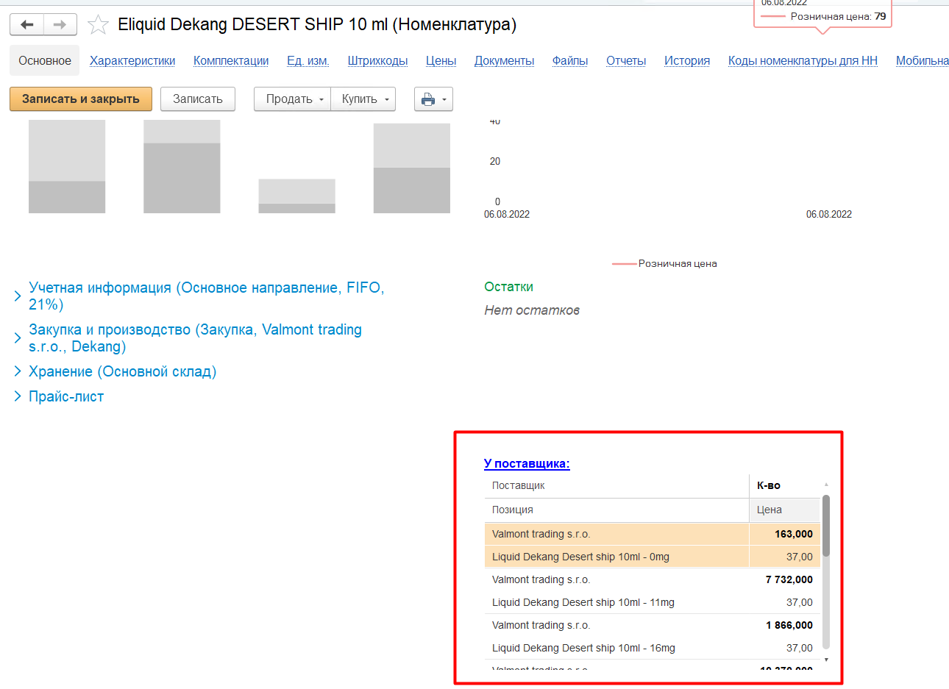Screen dimensions: 949x689
Task: Open the Штрихкоды tab
Action: coord(377,61)
